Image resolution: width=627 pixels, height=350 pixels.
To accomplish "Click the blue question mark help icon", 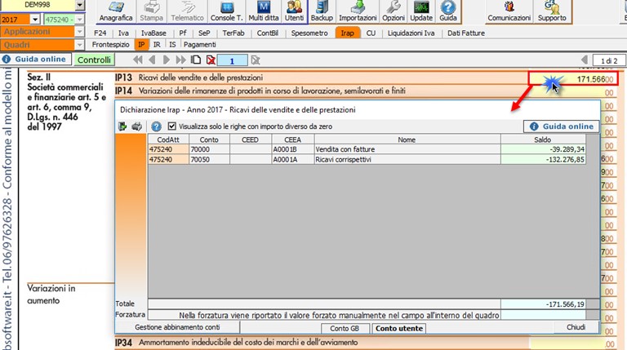I will pyautogui.click(x=156, y=126).
